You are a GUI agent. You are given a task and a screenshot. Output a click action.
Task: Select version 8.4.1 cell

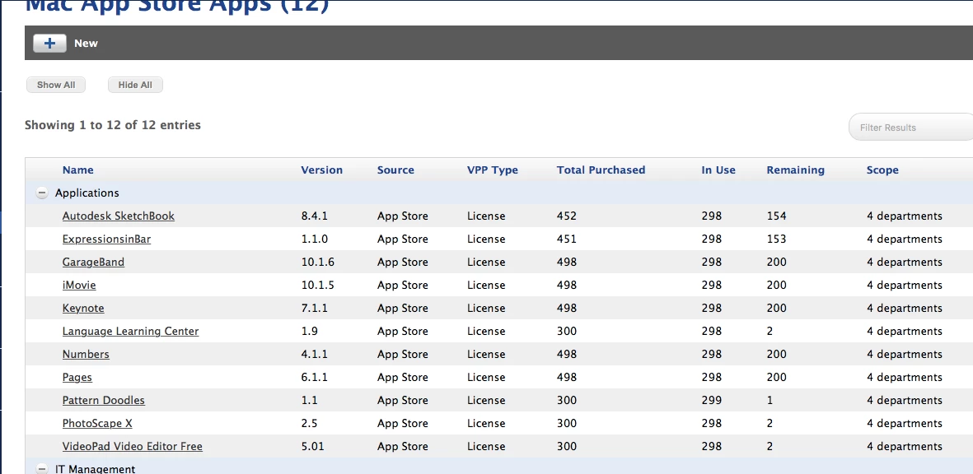pos(314,216)
